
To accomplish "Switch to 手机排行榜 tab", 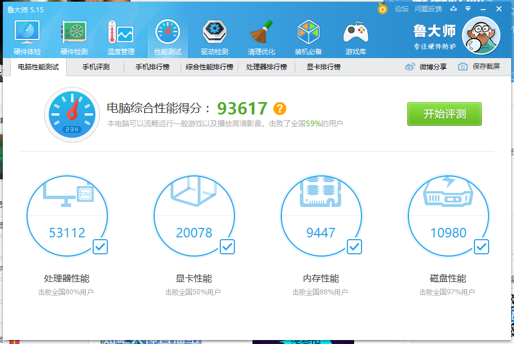I will [153, 67].
